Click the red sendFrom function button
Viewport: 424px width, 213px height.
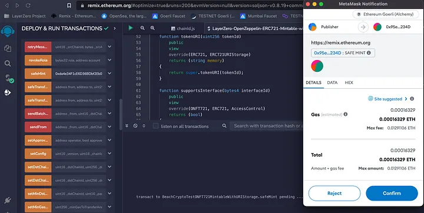tap(38, 127)
